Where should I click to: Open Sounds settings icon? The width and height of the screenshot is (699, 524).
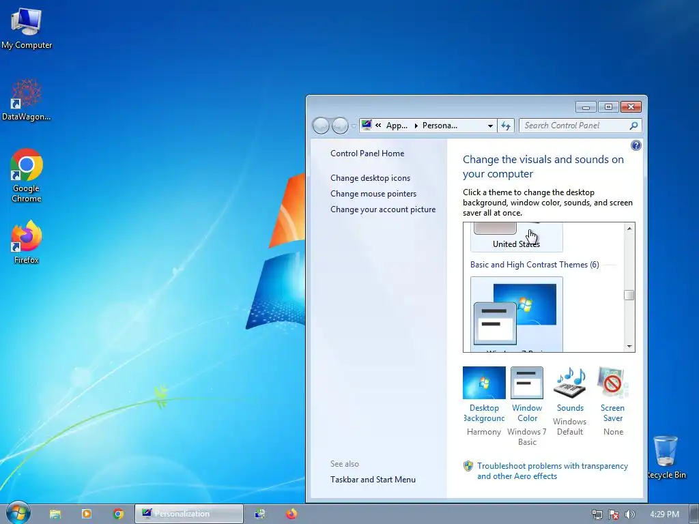[x=570, y=382]
